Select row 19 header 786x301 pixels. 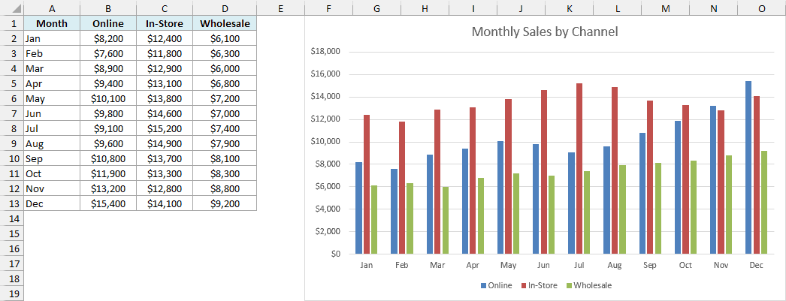[x=11, y=294]
